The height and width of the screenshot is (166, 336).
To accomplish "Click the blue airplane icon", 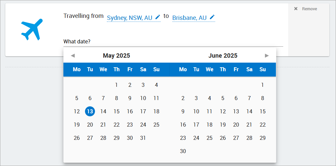I will [32, 29].
